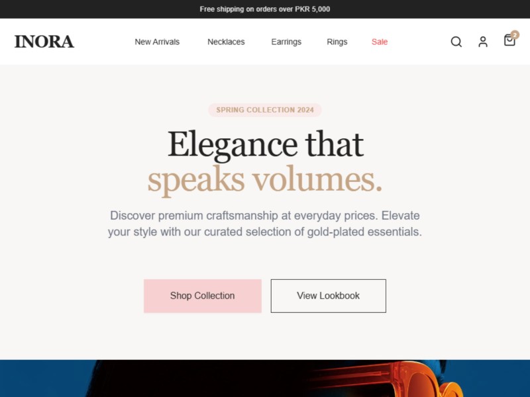This screenshot has width=530, height=397.
Task: Open the search icon in header
Action: click(x=456, y=42)
